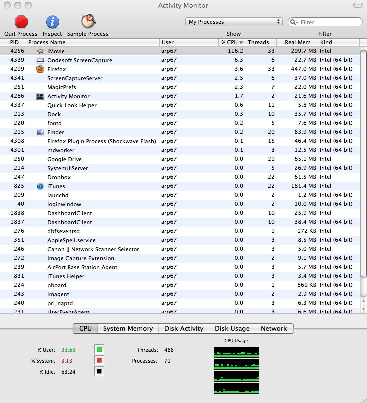Image resolution: width=367 pixels, height=403 pixels.
Task: Select the Image Capture Extension row
Action: coord(180,258)
